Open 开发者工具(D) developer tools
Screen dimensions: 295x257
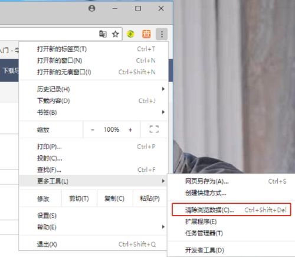(x=232, y=251)
